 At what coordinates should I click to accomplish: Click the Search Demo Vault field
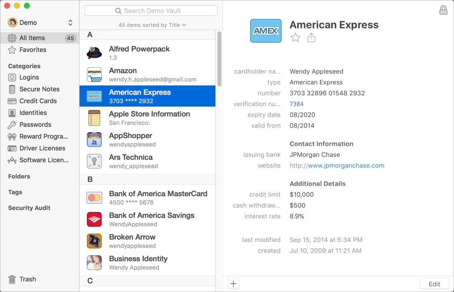(x=151, y=11)
